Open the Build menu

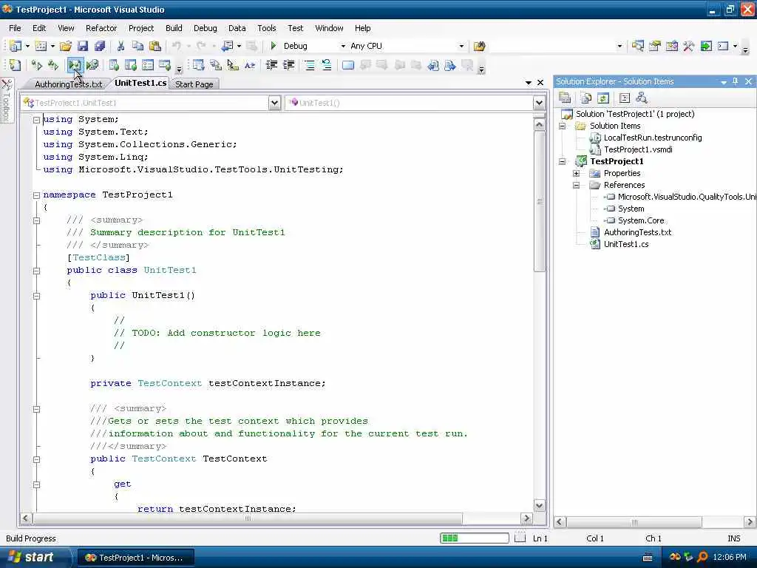174,28
